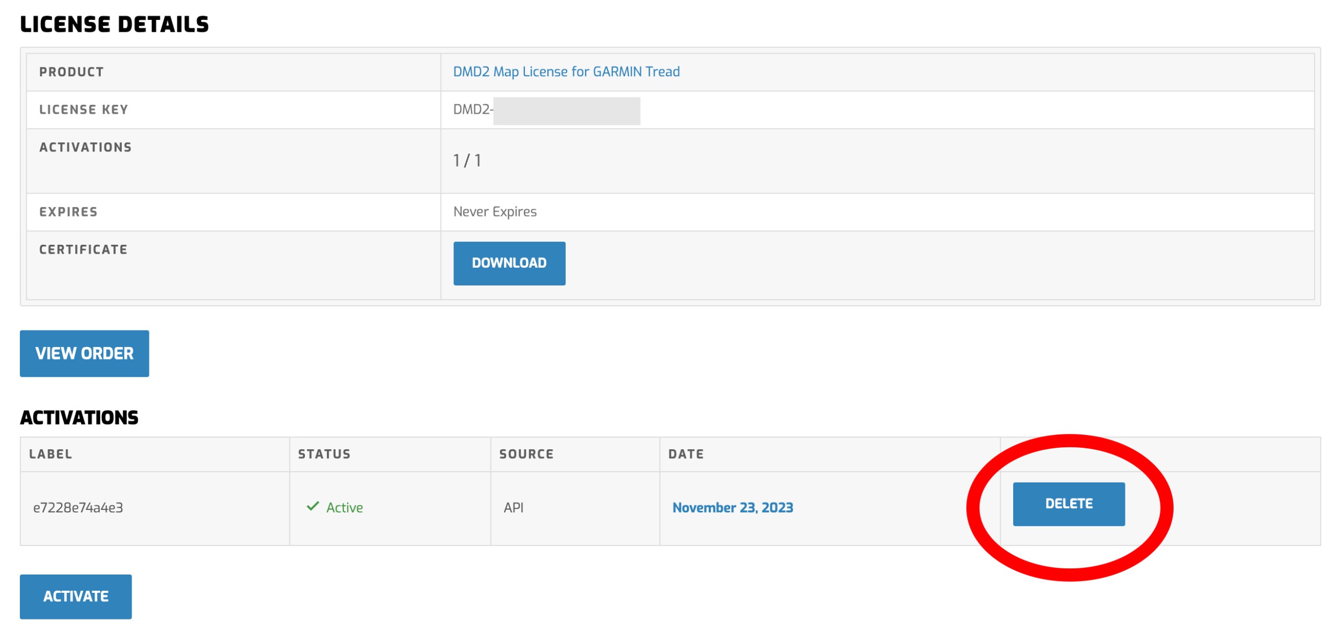The width and height of the screenshot is (1337, 633).
Task: Click the DMD2- license key prefix text
Action: click(472, 110)
